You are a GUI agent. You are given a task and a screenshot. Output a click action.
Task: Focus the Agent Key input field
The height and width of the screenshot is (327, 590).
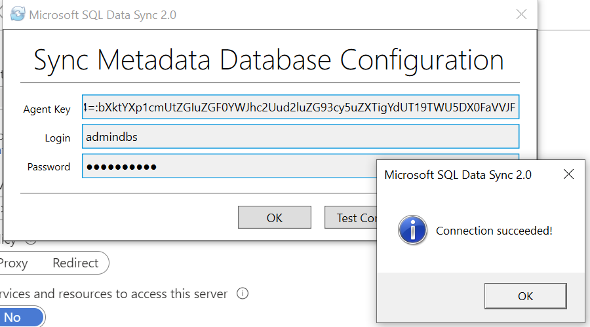pyautogui.click(x=301, y=107)
